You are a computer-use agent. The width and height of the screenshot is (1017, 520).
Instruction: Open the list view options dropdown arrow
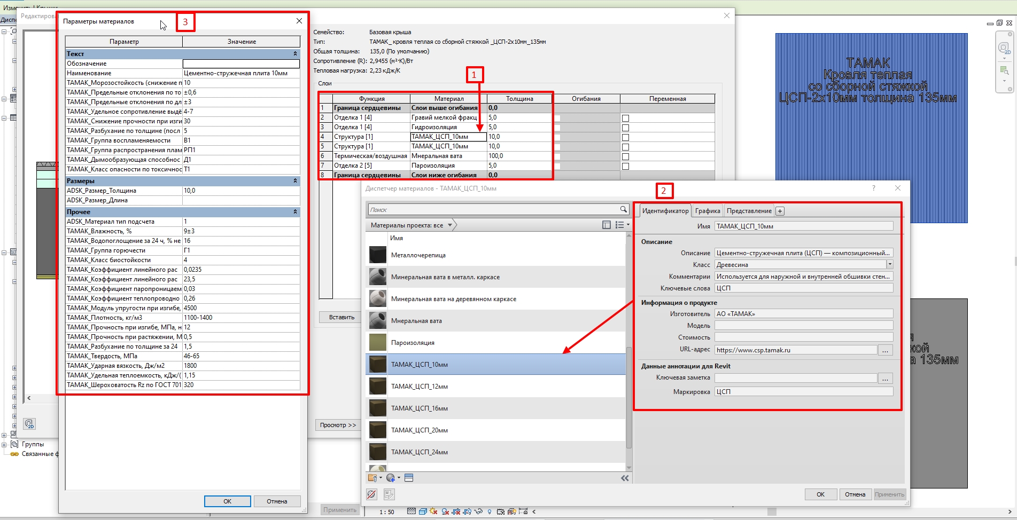click(x=628, y=225)
